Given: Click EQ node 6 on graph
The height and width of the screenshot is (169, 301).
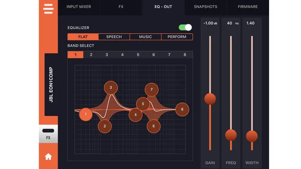Looking at the screenshot, I should click(154, 126).
